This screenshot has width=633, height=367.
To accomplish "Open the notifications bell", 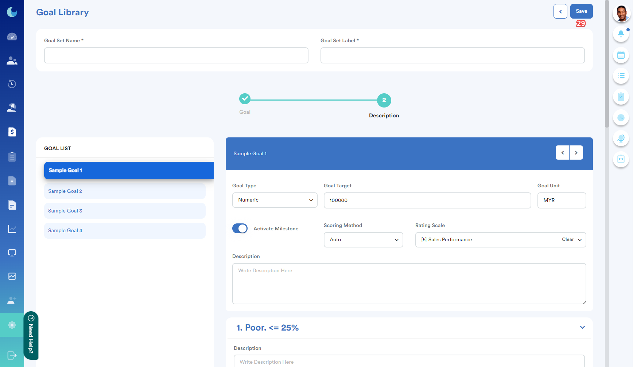I will (x=621, y=34).
